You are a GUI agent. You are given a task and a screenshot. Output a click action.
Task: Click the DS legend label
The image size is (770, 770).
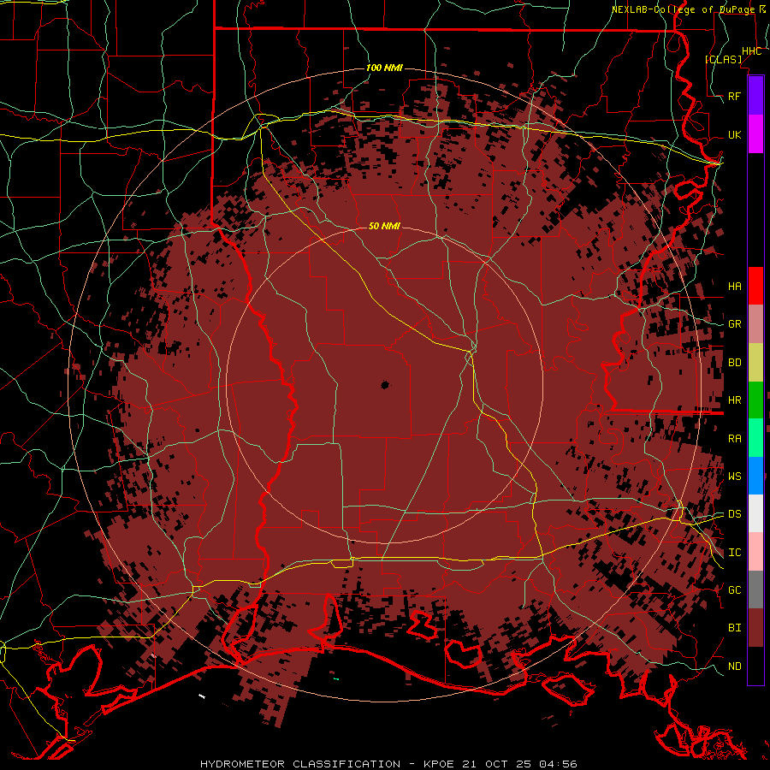pyautogui.click(x=734, y=514)
